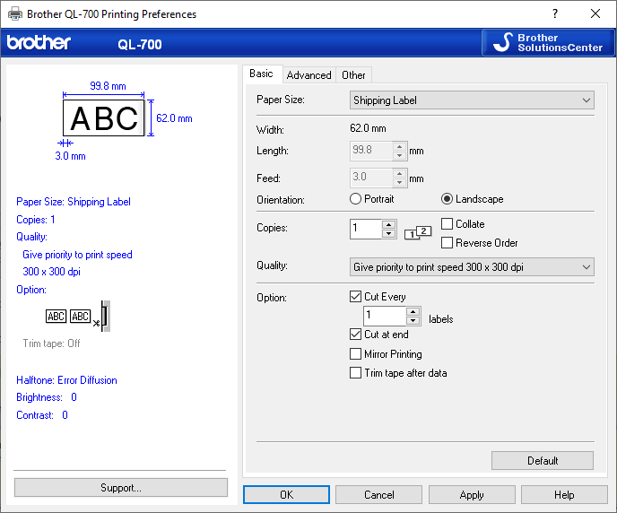
Task: Decrease Cut Every labels count
Action: pos(413,321)
